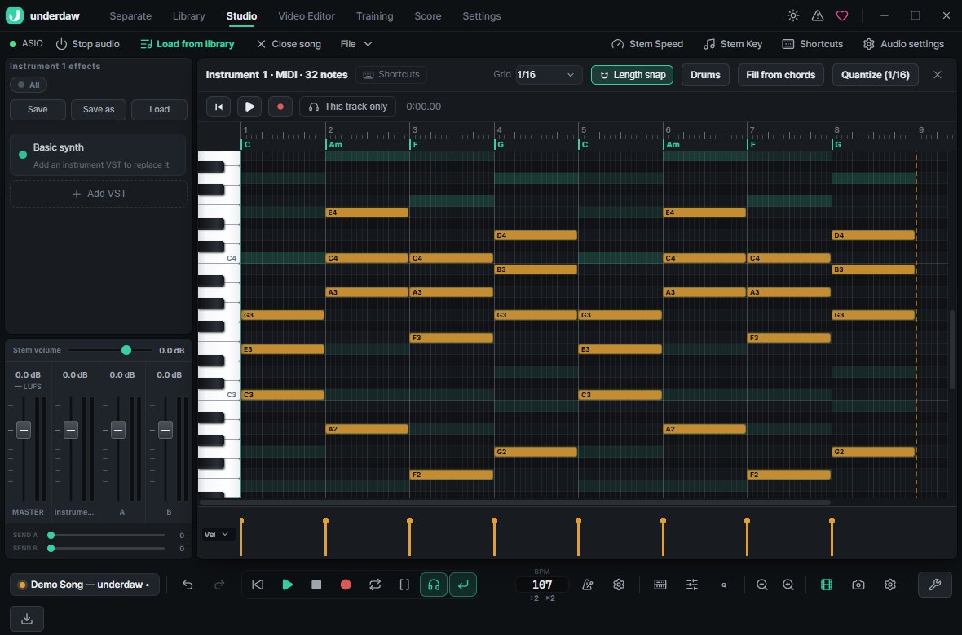This screenshot has height=635, width=962.
Task: Toggle loop playback icon
Action: coord(375,585)
